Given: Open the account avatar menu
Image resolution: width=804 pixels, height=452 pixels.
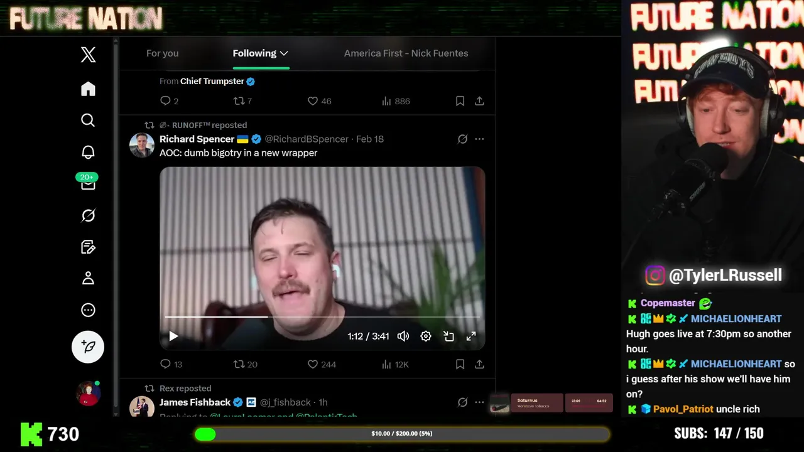Looking at the screenshot, I should coord(88,393).
